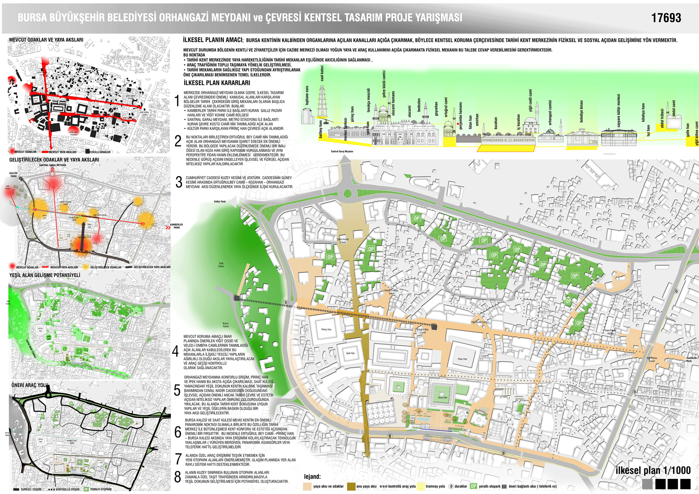Select the ana yaya aksı brown swatch
The image size is (699, 494).
coord(351,486)
